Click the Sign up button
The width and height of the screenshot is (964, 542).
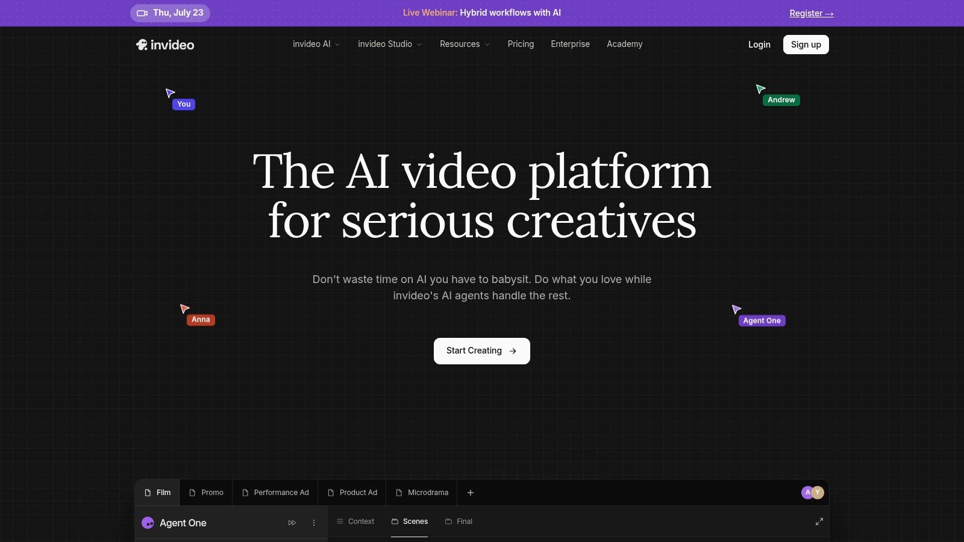[x=806, y=45]
